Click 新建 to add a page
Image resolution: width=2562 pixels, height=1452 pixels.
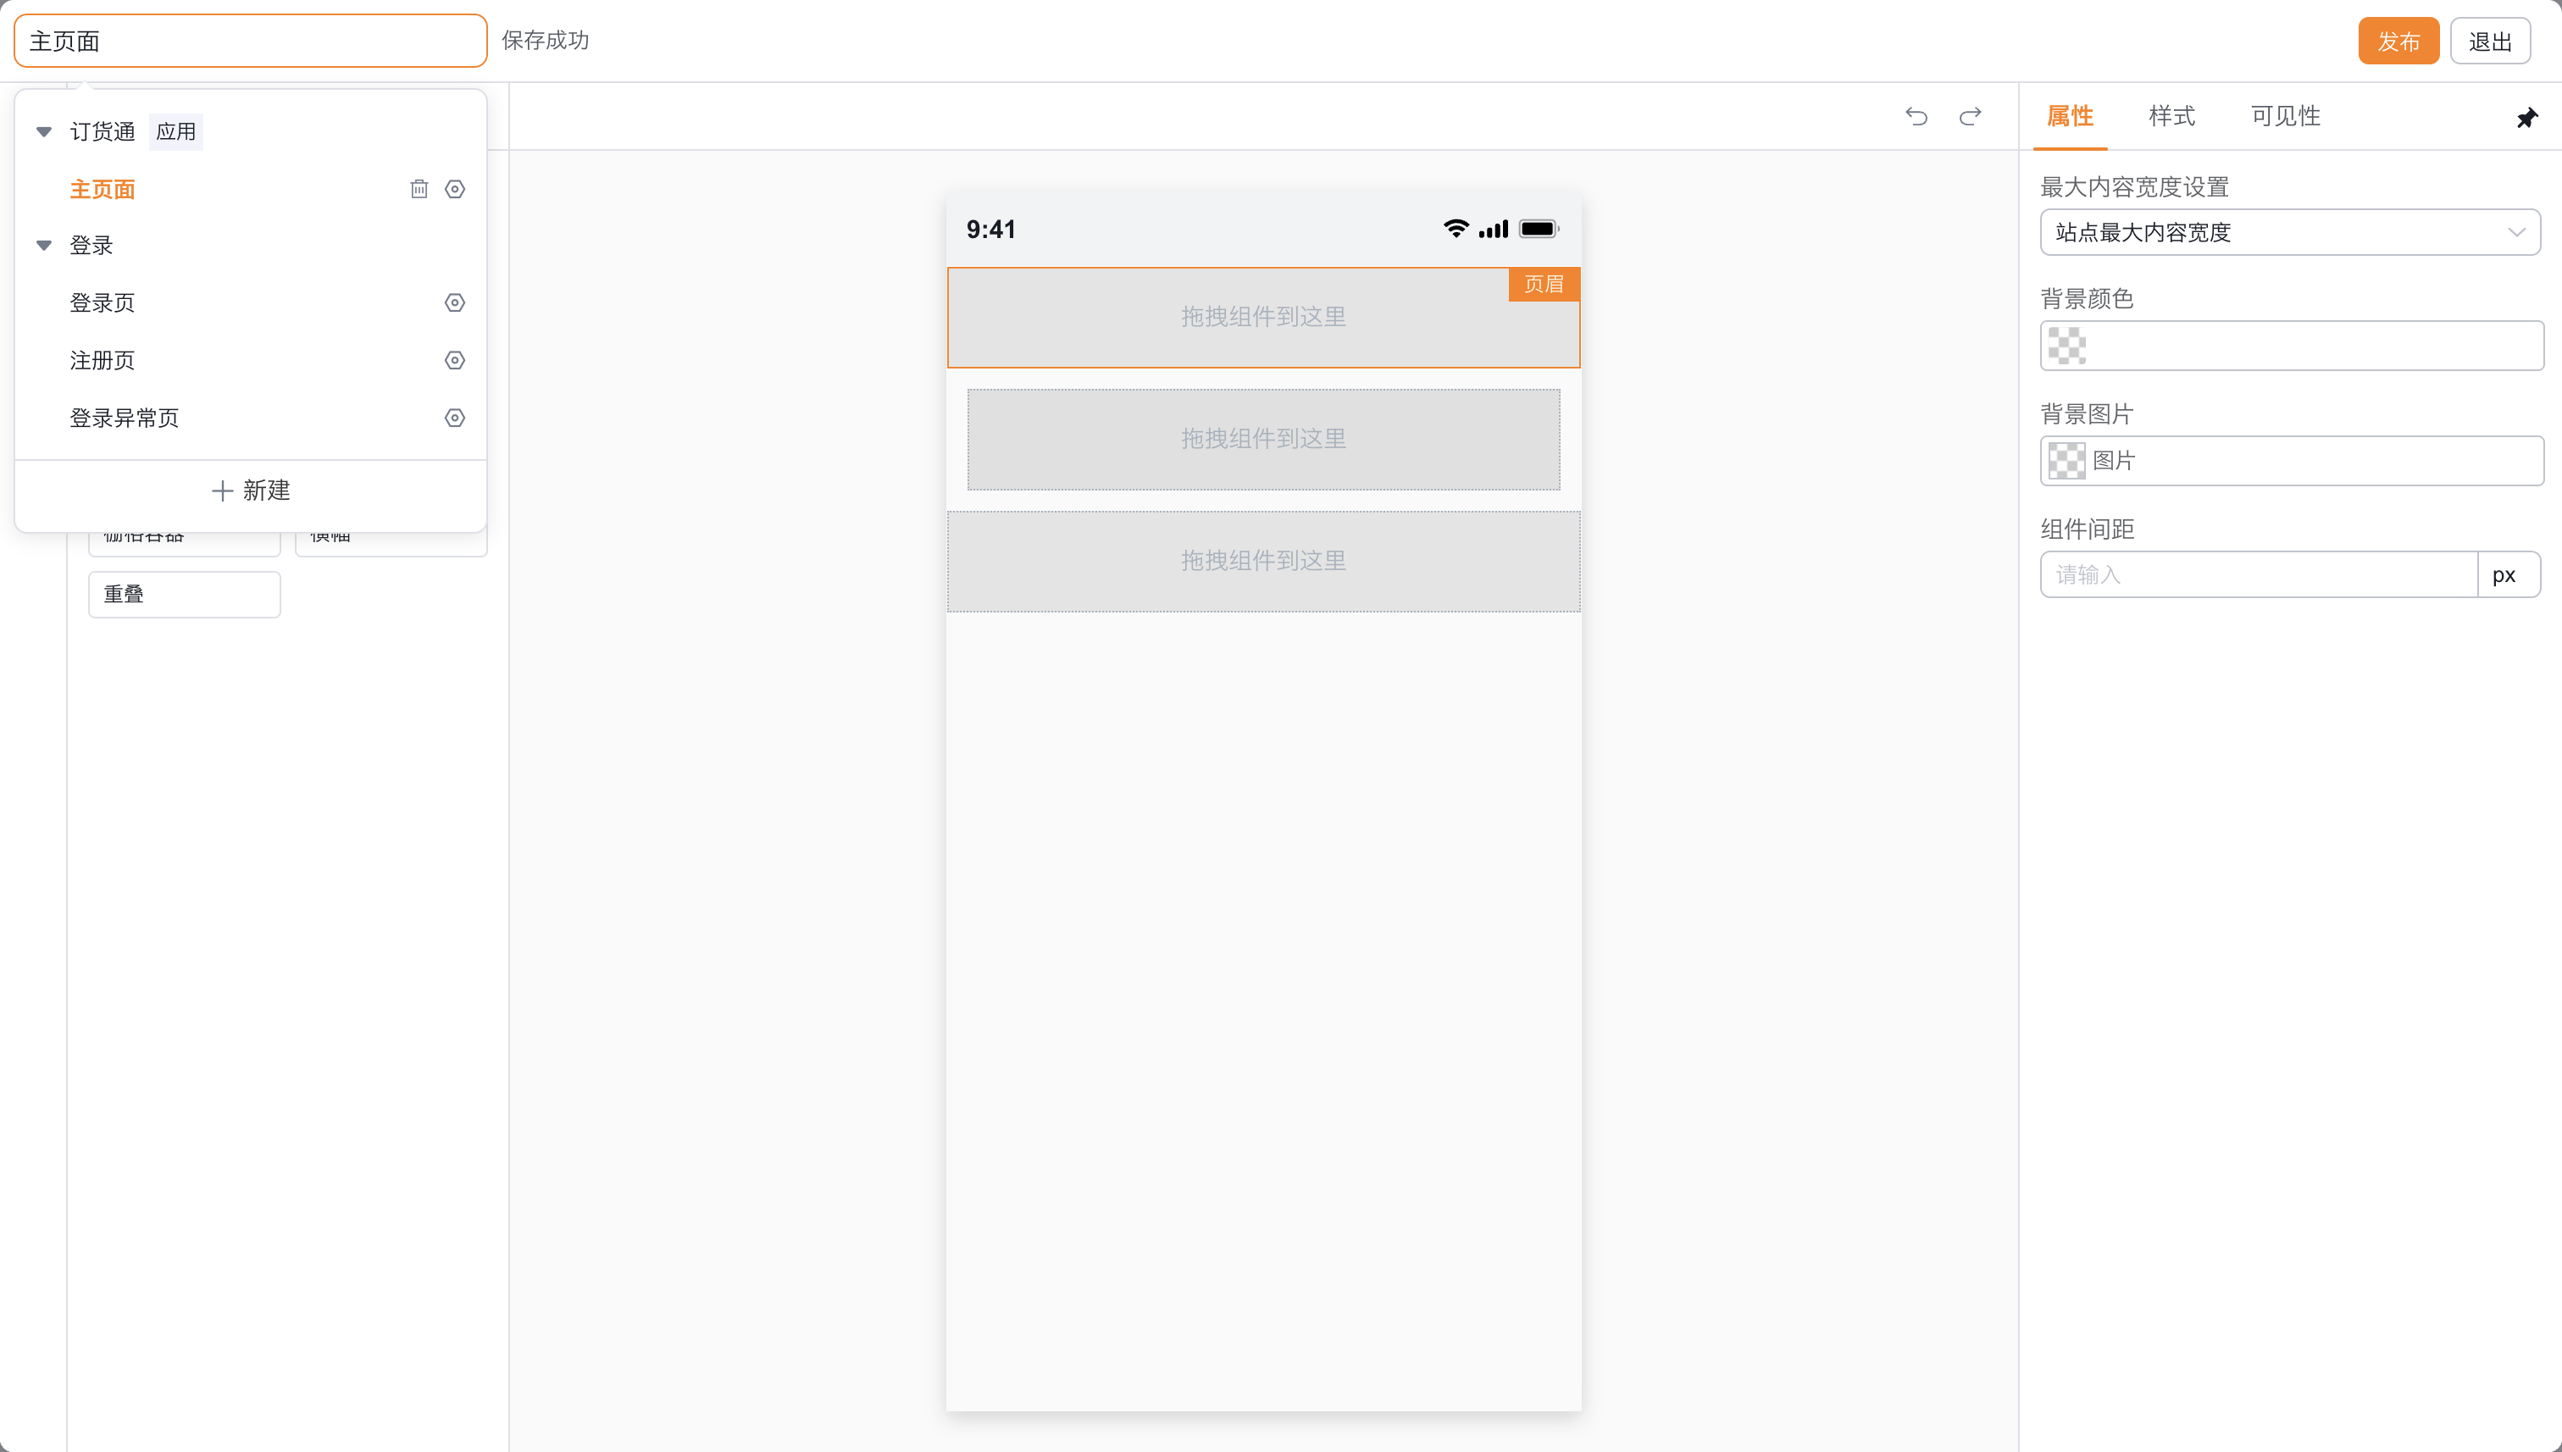click(250, 490)
